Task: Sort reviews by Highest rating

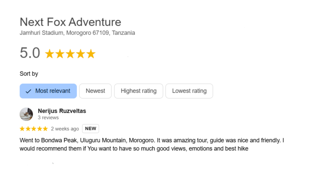Action: coord(139,91)
